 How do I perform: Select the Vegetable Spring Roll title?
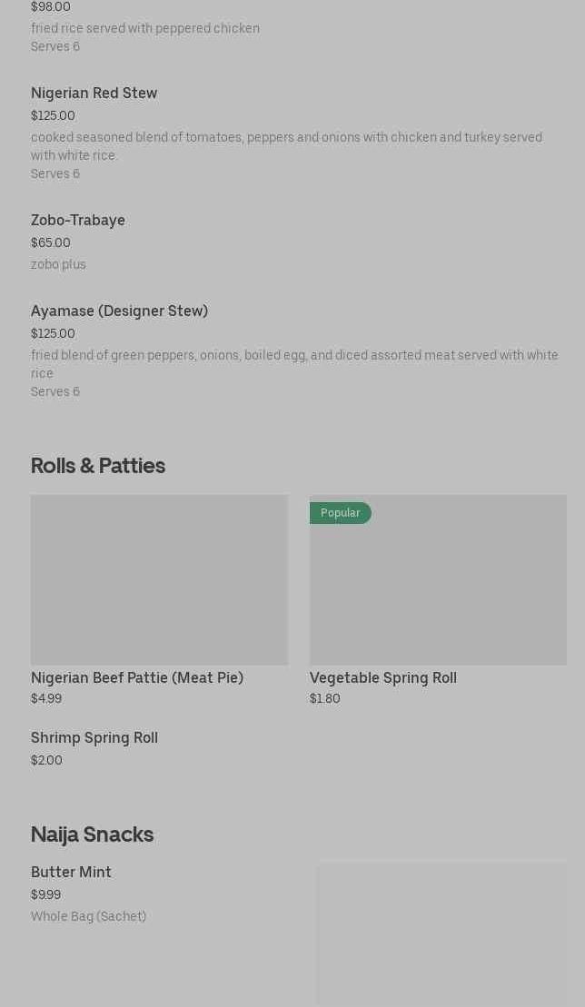[382, 677]
